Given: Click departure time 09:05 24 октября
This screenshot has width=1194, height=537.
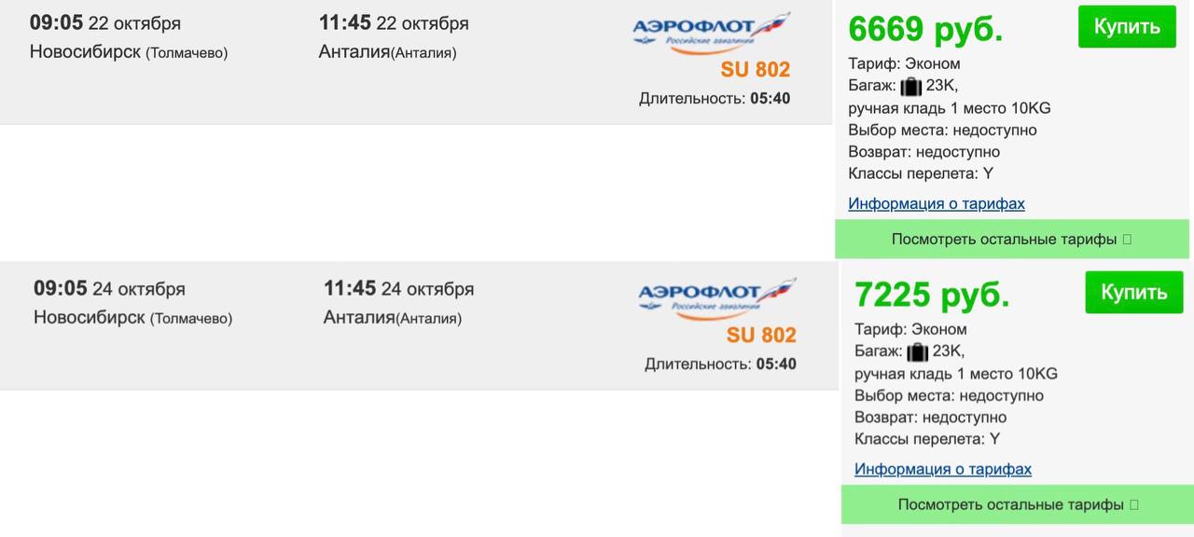Looking at the screenshot, I should [x=109, y=289].
